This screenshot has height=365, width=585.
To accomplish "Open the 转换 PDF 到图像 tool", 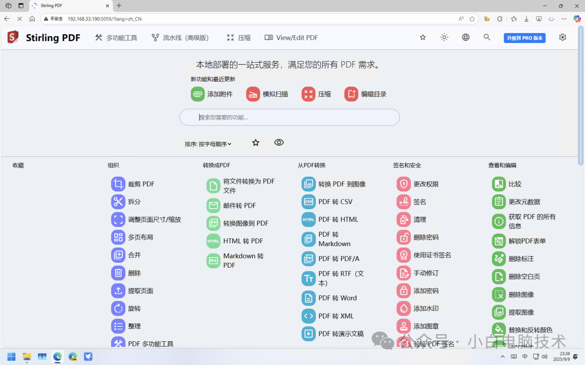I will (x=334, y=184).
